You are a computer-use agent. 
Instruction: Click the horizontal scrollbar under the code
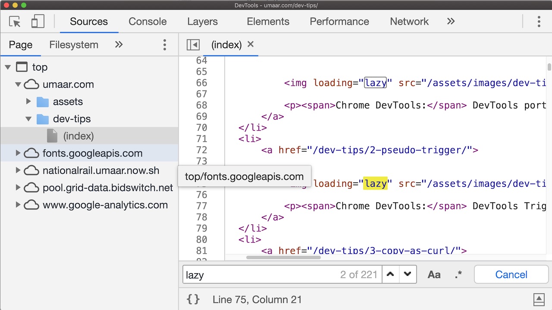click(x=283, y=257)
